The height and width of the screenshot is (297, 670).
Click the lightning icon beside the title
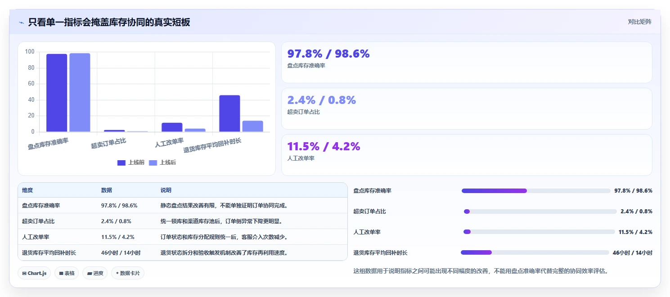click(21, 22)
